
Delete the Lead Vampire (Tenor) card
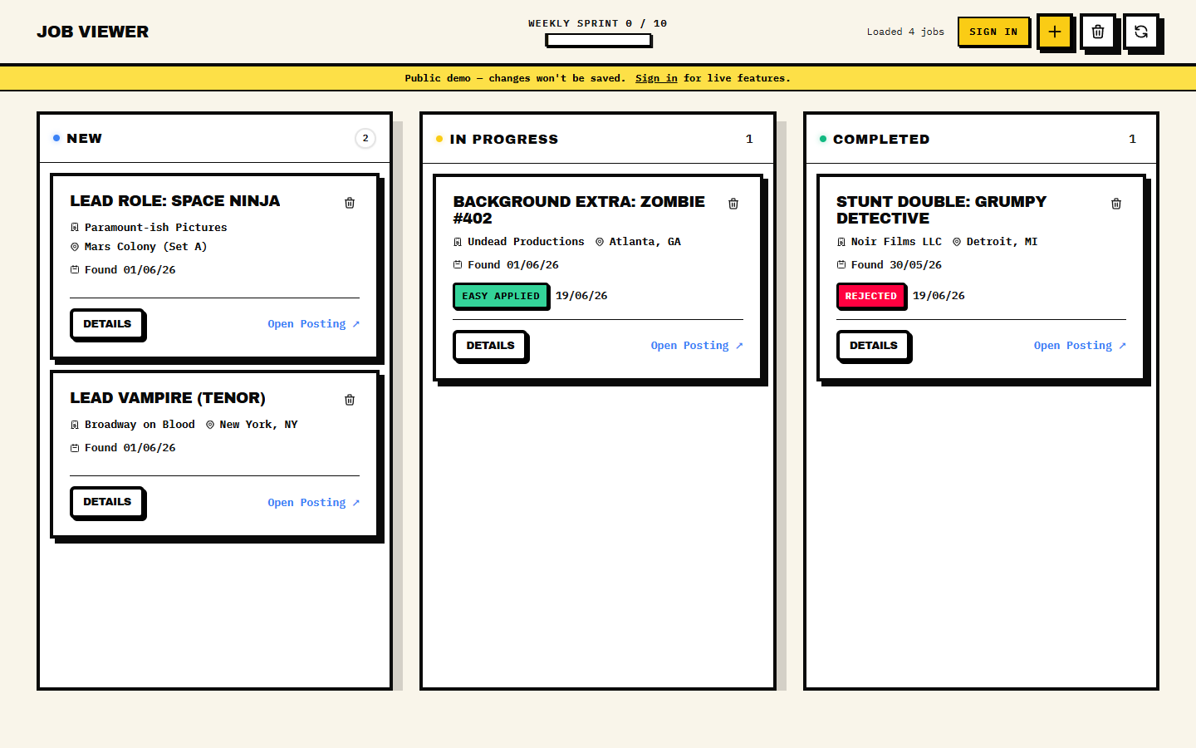click(x=350, y=400)
